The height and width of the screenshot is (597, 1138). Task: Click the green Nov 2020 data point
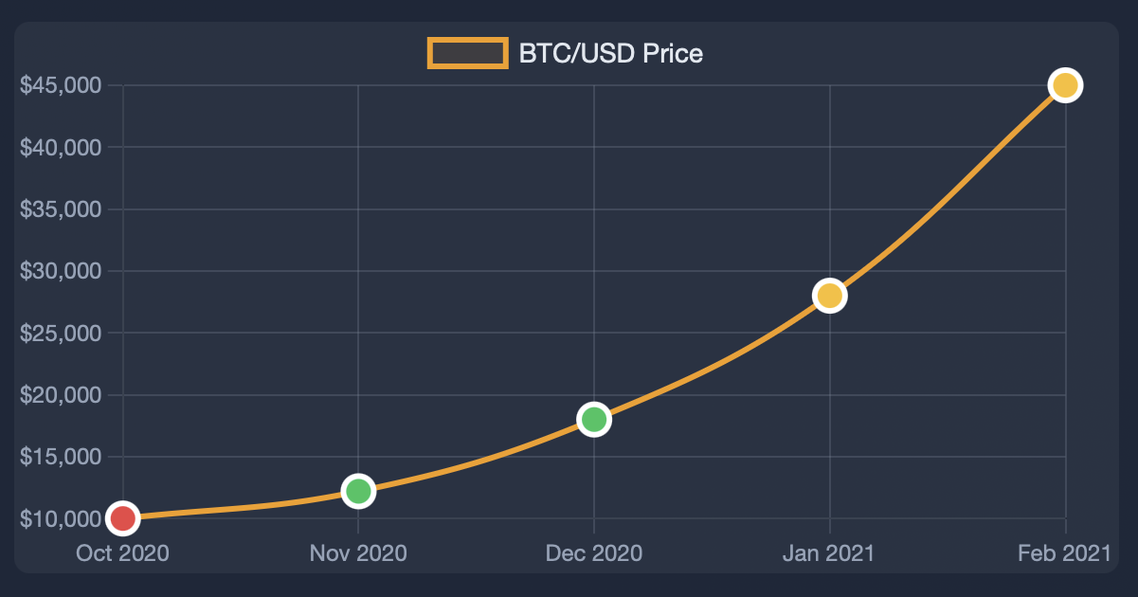point(358,491)
